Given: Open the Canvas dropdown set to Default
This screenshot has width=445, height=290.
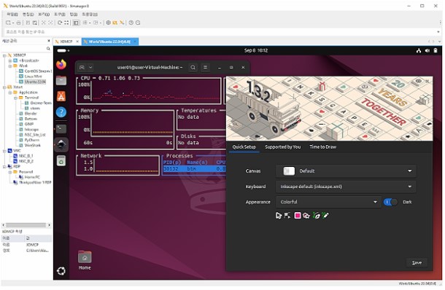Looking at the screenshot, I should pos(346,171).
